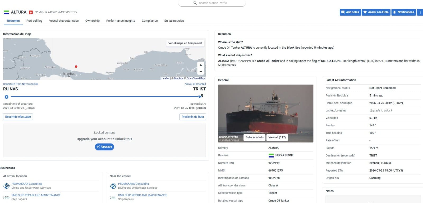This screenshot has width=423, height=203.
Task: Open the Notifications button
Action: (x=403, y=12)
